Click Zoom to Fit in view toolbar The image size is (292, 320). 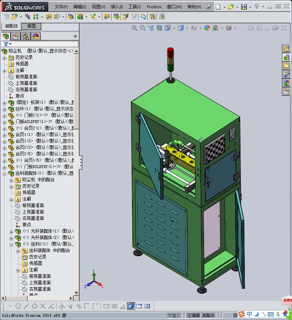[134, 28]
